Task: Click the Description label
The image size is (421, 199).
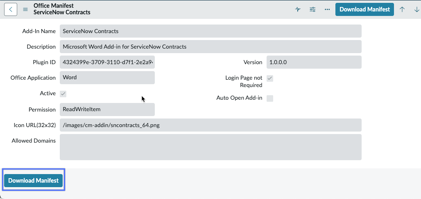Action: click(x=41, y=47)
